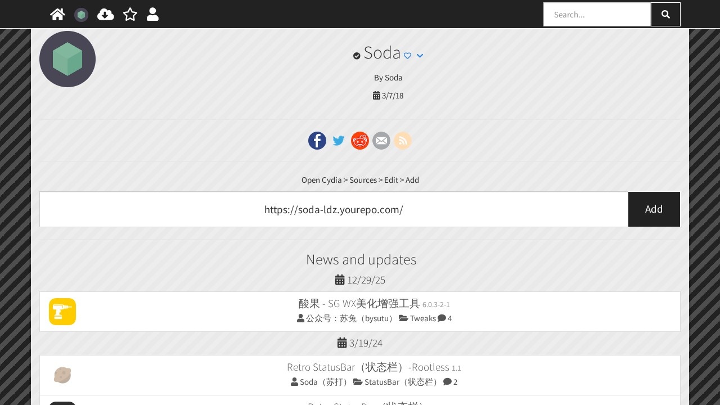Go to the Home icon in navbar
The height and width of the screenshot is (405, 720).
coord(57,15)
